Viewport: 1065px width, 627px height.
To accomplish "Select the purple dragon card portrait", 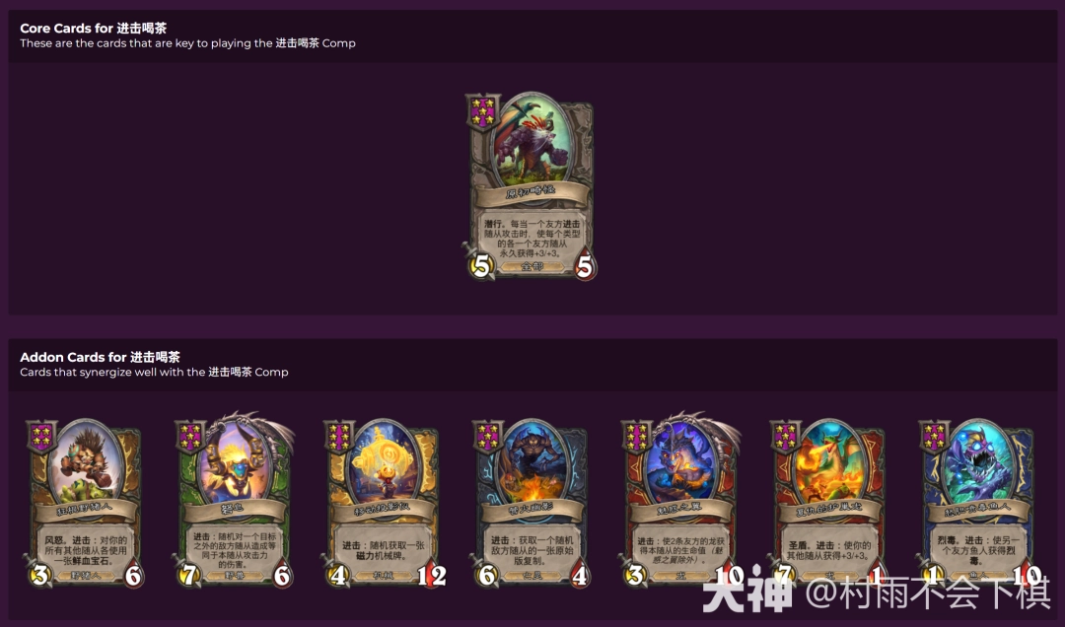I will [x=681, y=462].
